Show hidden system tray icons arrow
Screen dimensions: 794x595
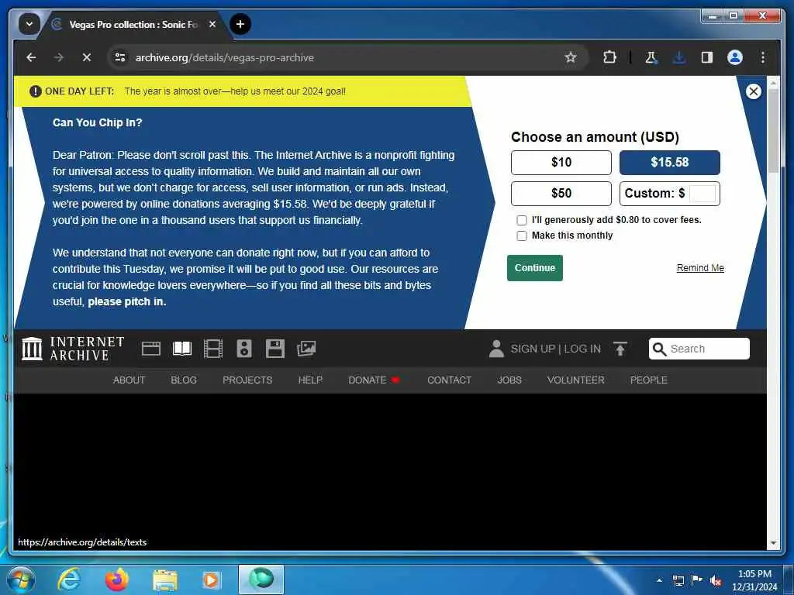(659, 580)
